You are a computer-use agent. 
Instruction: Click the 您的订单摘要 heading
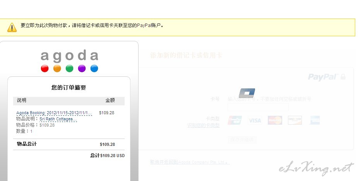tap(69, 88)
